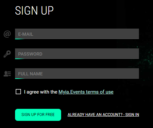Focus the E-MAIL input field
The image size is (153, 128).
tap(77, 34)
